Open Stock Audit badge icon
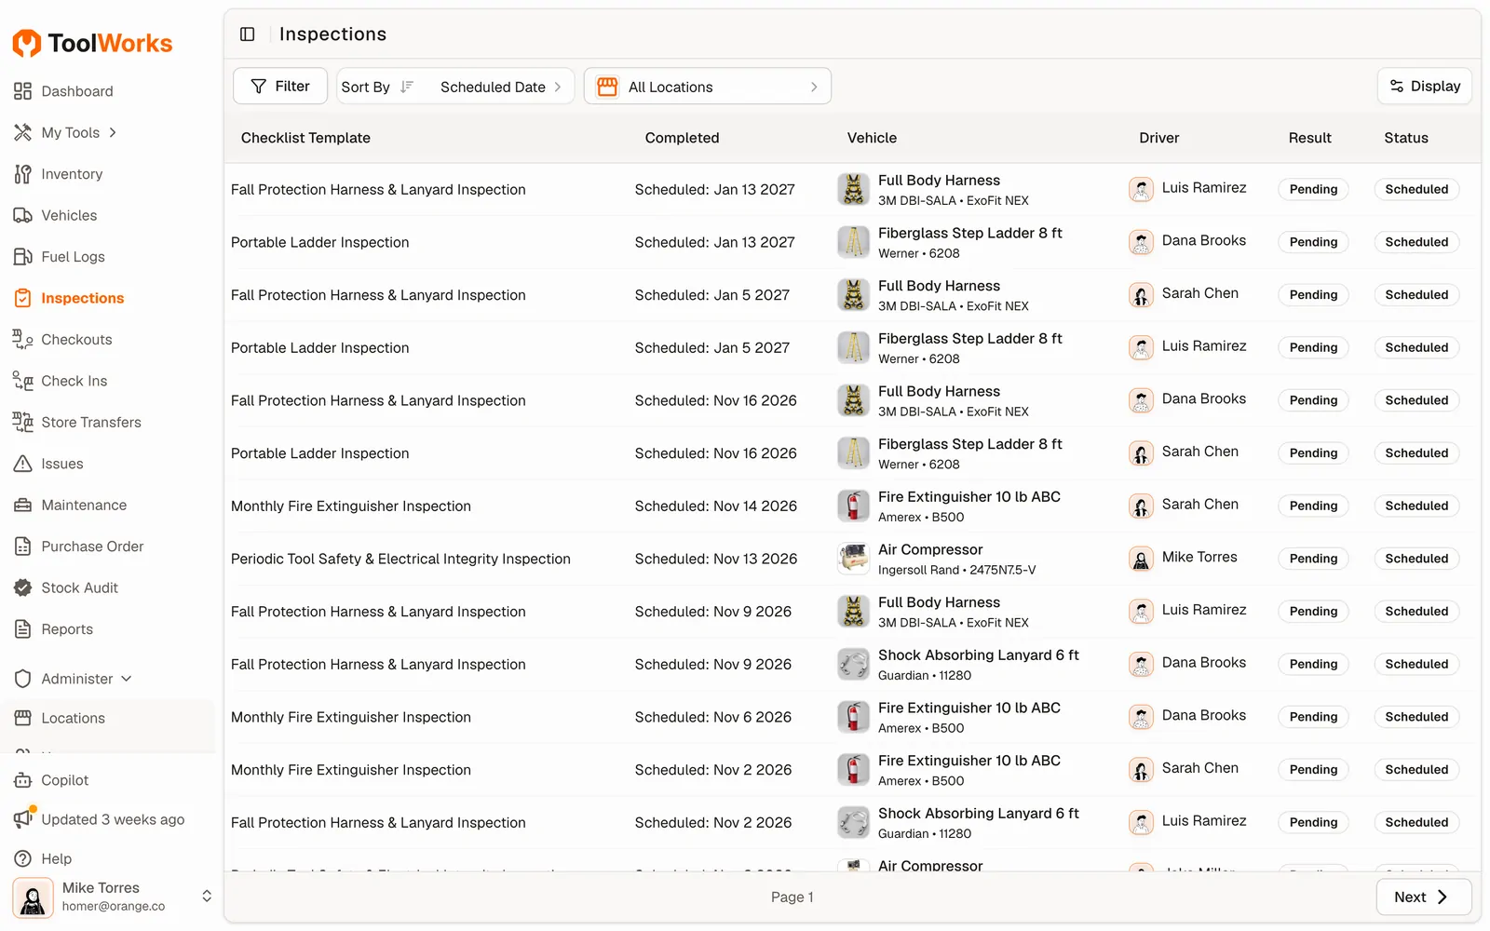The width and height of the screenshot is (1490, 931). pyautogui.click(x=22, y=588)
